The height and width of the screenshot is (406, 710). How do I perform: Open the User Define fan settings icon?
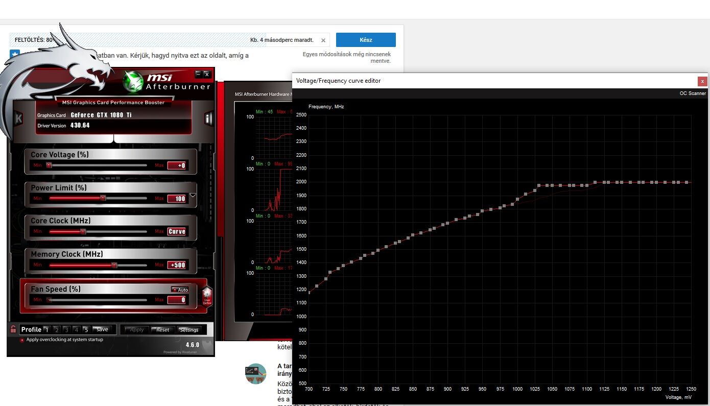pyautogui.click(x=206, y=297)
